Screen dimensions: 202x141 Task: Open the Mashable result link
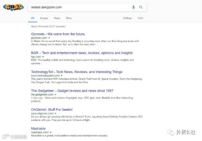pos(38,128)
